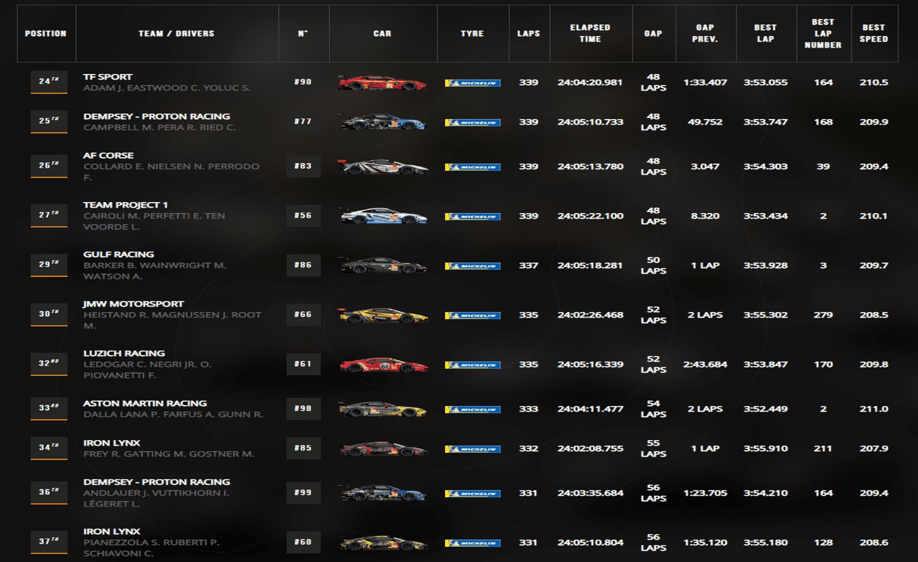This screenshot has width=918, height=562.
Task: Click the POSITION column header
Action: 46,33
